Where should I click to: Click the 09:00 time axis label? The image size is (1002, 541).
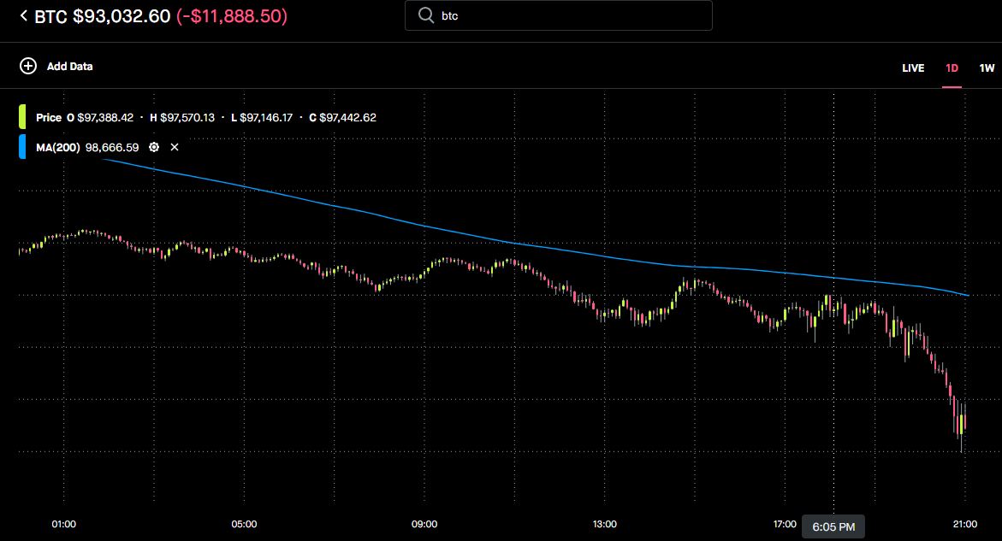(x=424, y=524)
